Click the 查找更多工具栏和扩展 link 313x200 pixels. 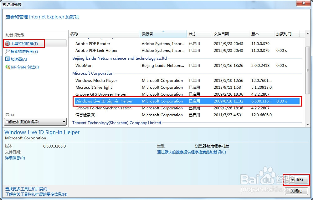[x=27, y=189]
